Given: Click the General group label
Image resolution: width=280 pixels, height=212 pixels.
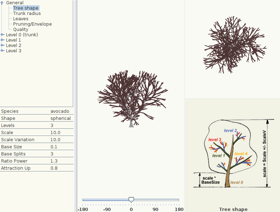Looking at the screenshot, I should tap(15, 3).
